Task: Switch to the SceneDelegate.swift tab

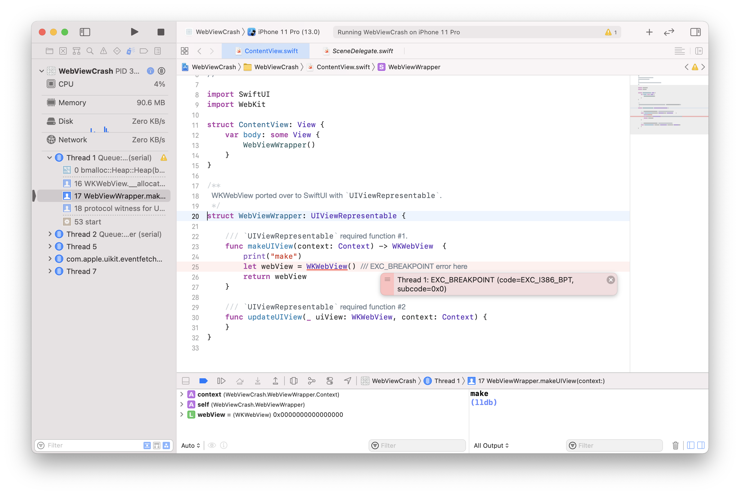Action: [362, 51]
